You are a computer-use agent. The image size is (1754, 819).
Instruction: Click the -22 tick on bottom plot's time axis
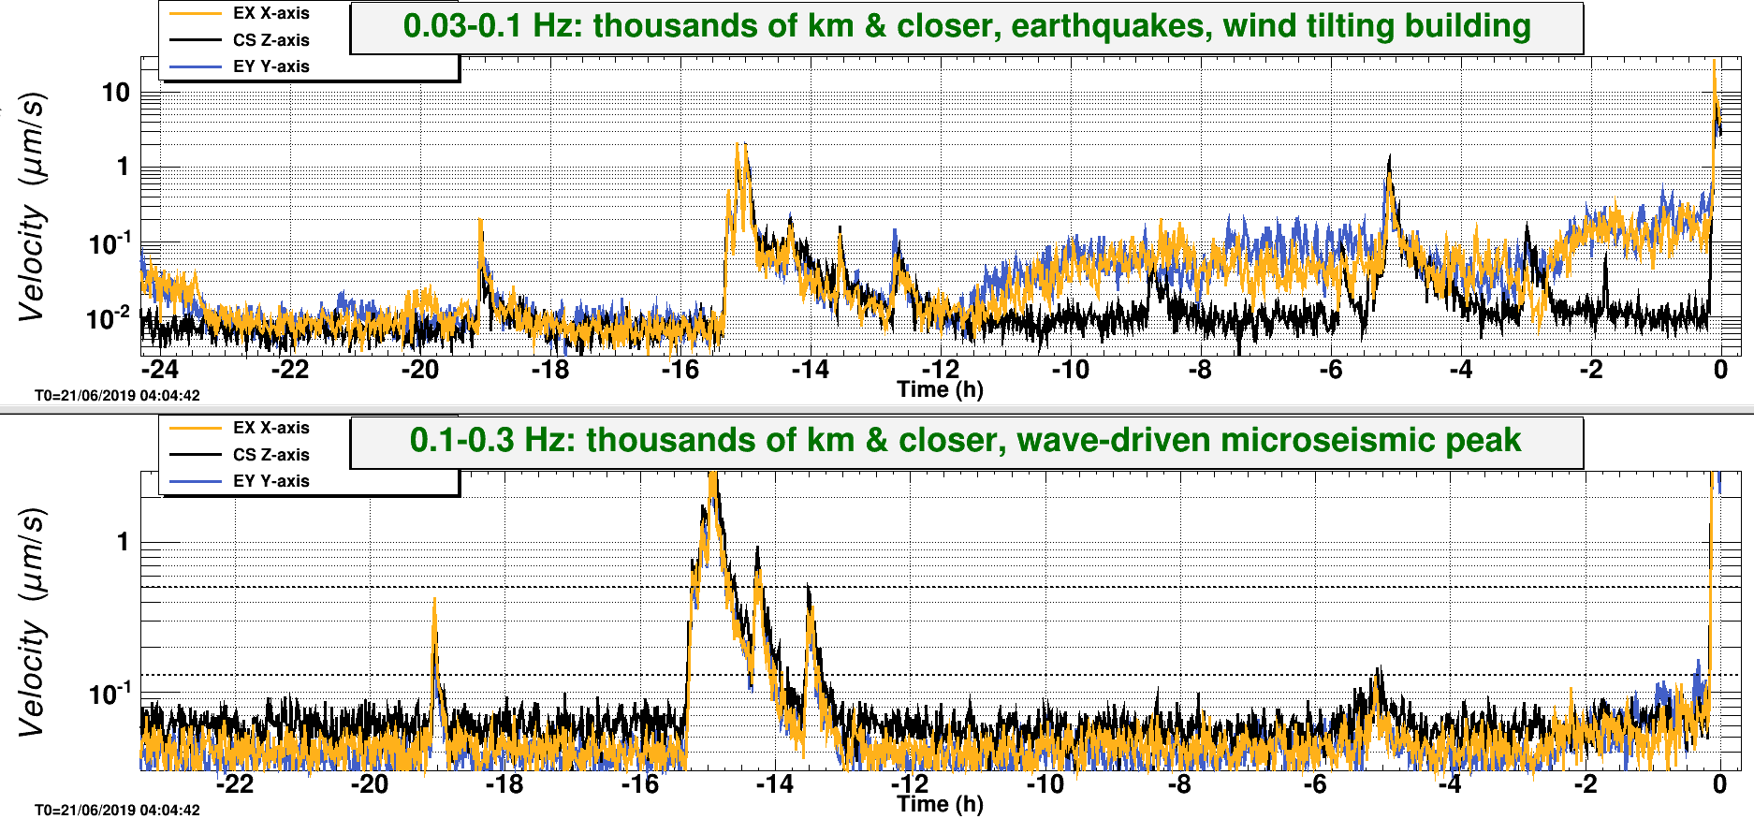[234, 784]
